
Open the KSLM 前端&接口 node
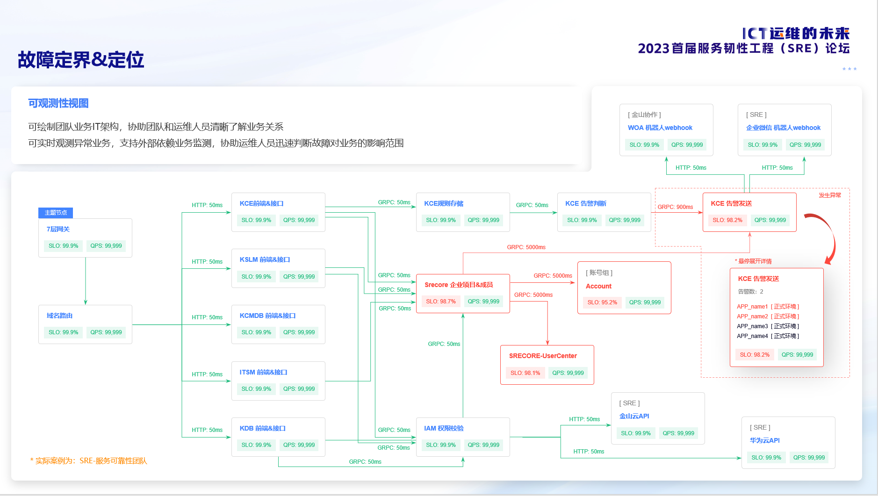tap(278, 268)
